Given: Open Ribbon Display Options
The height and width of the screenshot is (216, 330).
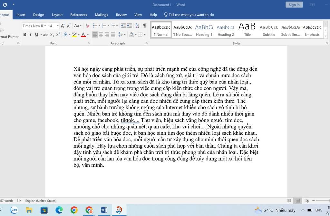Looking at the screenshot, I should click(313, 5).
